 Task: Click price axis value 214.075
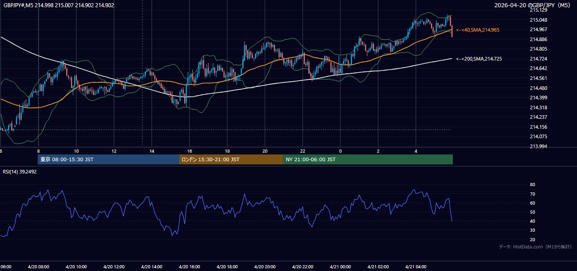click(538, 136)
